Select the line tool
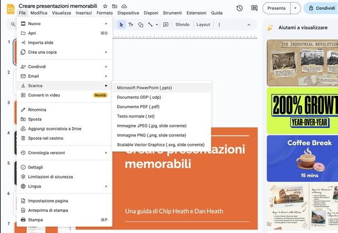The image size is (338, 233). [x=150, y=25]
